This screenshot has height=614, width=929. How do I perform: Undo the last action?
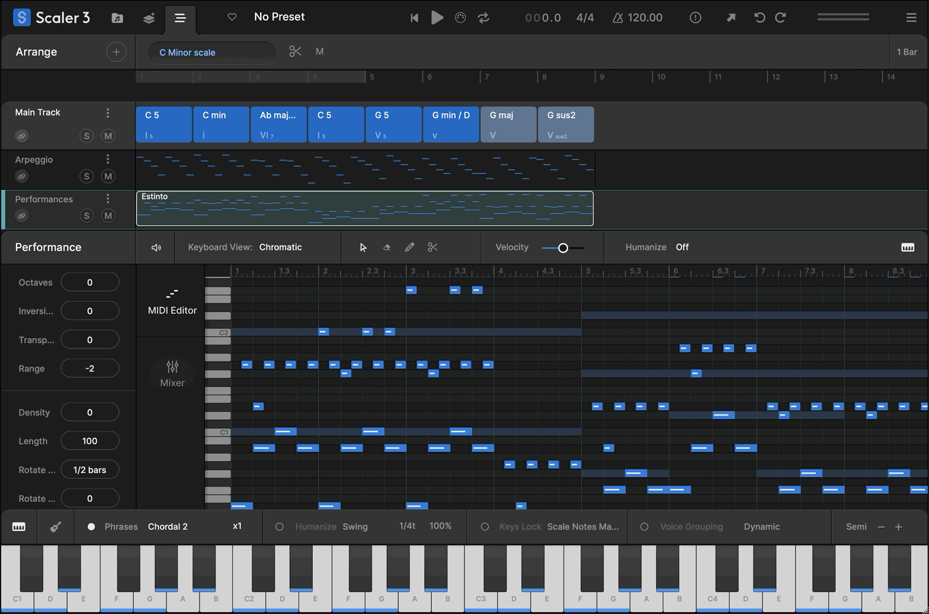[760, 18]
